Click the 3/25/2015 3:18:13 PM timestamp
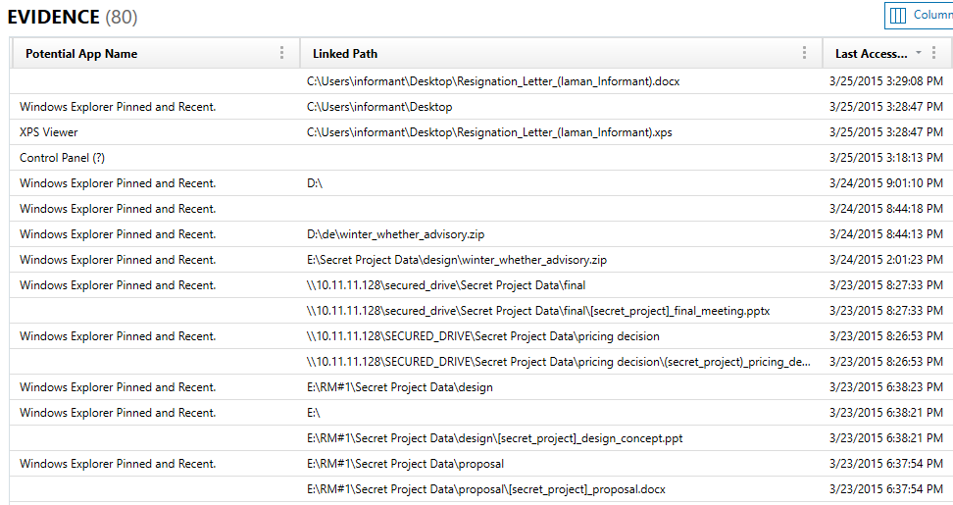953x505 pixels. click(x=885, y=158)
